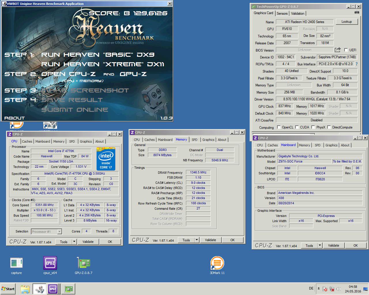Toggle the UEFI checkbox in GPU-Z

(346, 50)
